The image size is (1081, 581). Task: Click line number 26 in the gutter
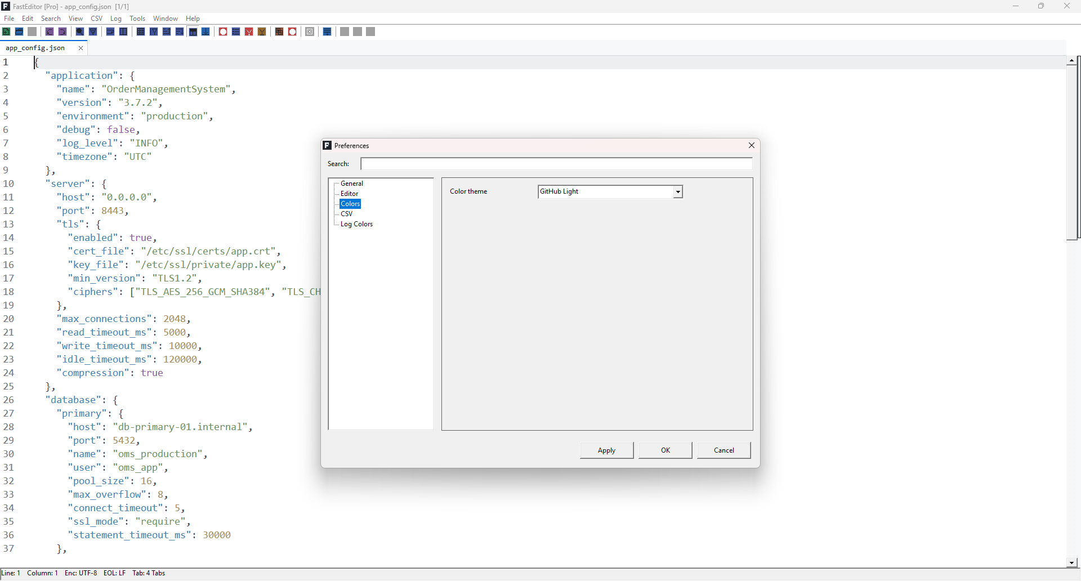(8, 400)
